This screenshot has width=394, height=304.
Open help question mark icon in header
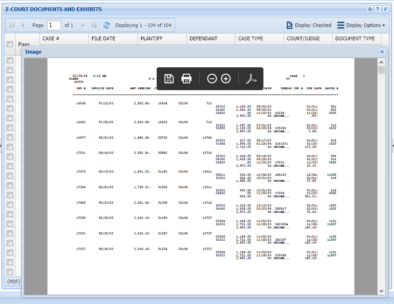tap(378, 9)
